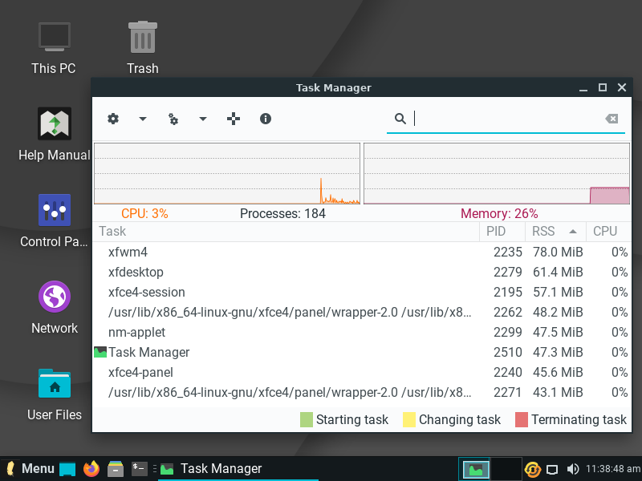Close the Task Manager window

tap(621, 87)
